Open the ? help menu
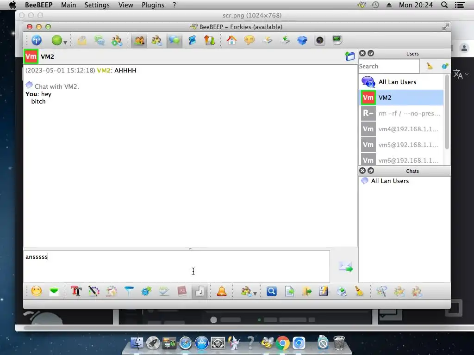Screen dimensions: 474x355 175,5
